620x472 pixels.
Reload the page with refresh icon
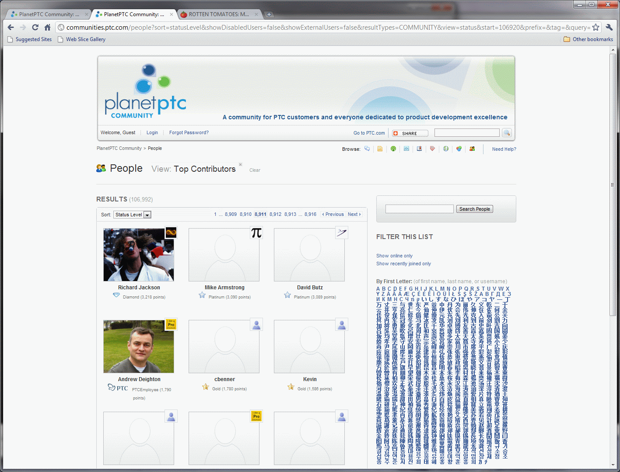click(35, 27)
